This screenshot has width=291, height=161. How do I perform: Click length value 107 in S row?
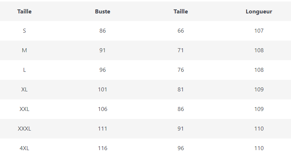pos(259,31)
